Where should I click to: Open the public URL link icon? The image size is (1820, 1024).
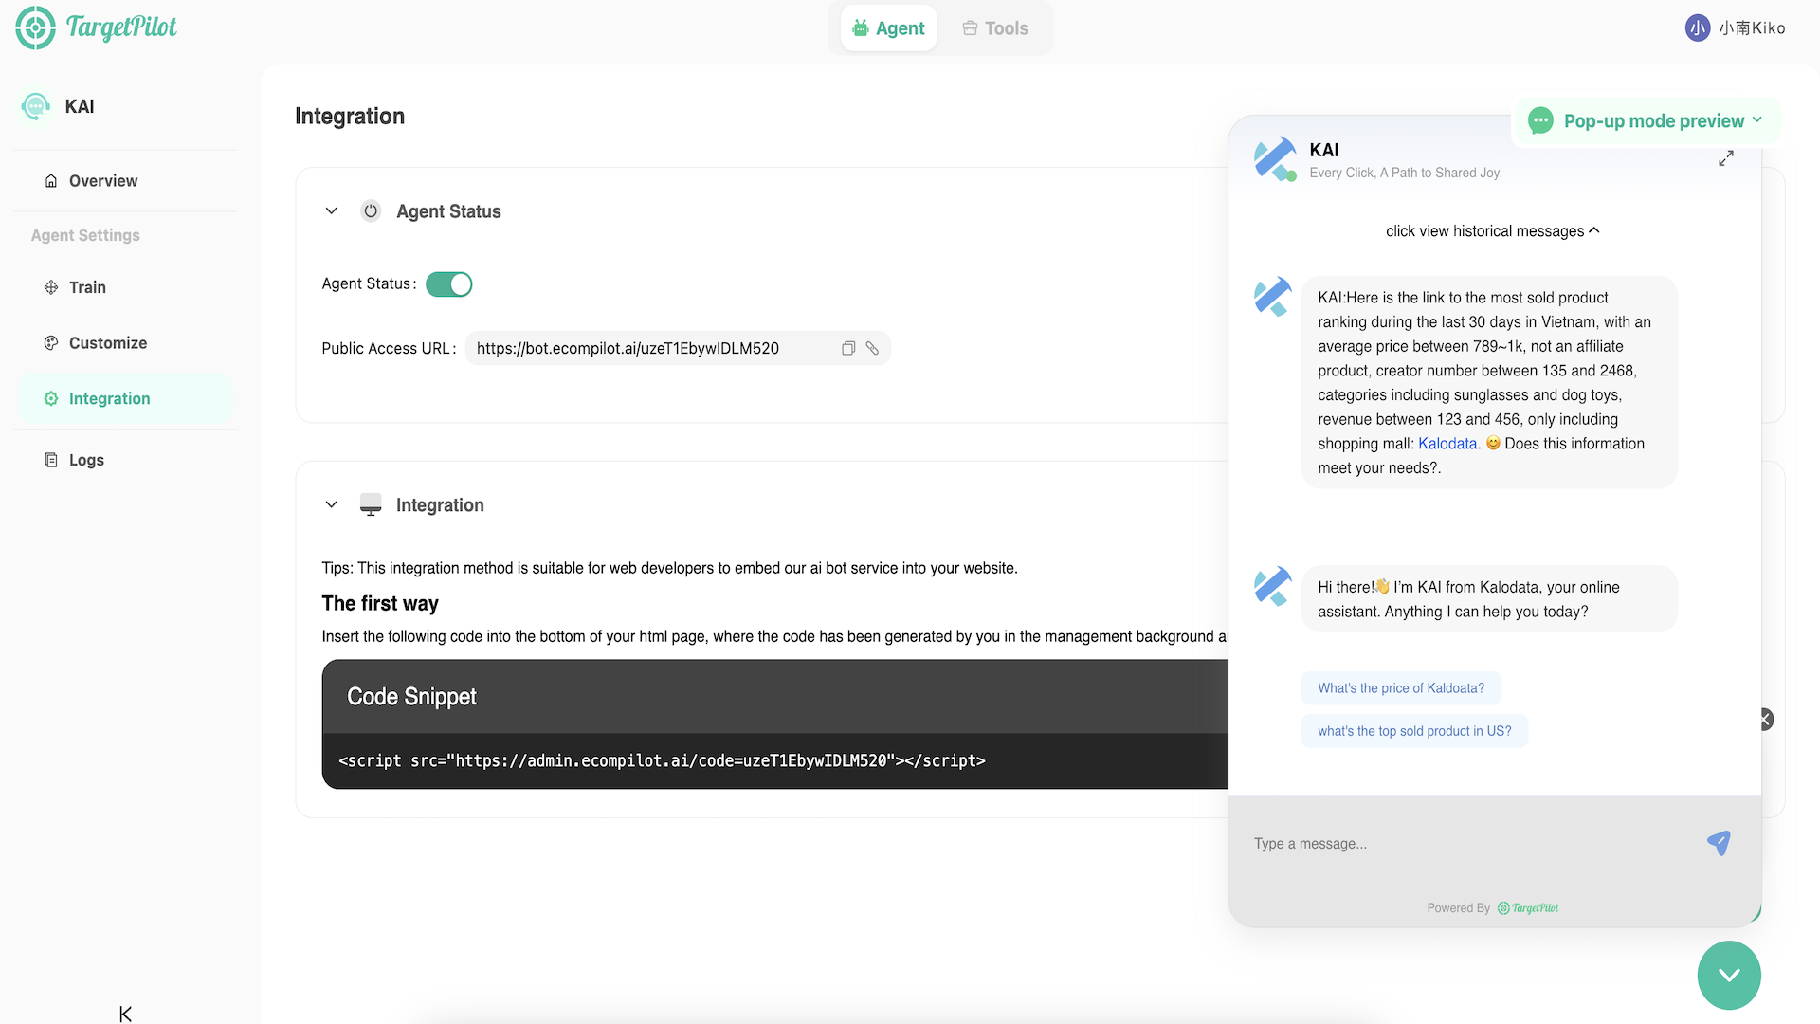click(872, 348)
